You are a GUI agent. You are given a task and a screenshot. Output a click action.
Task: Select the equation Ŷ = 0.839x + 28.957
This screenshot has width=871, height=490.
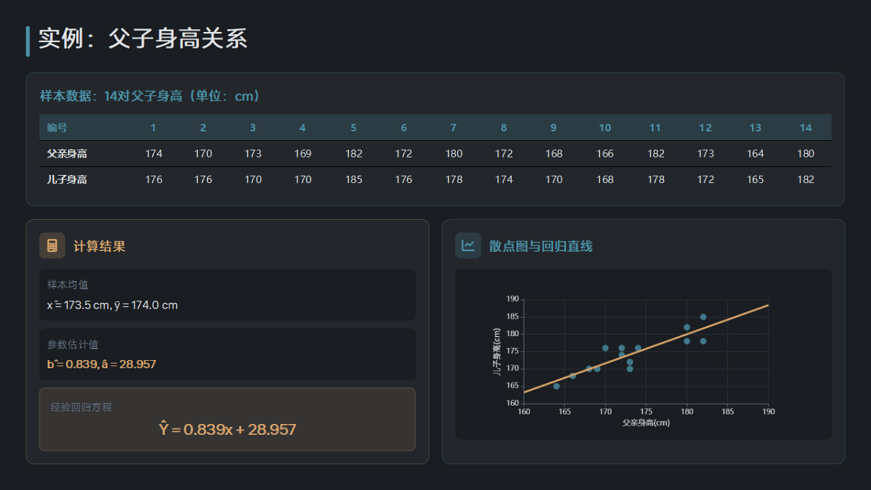click(227, 429)
